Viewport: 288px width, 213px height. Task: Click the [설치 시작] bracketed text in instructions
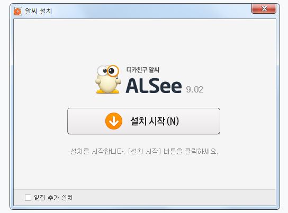coord(144,151)
